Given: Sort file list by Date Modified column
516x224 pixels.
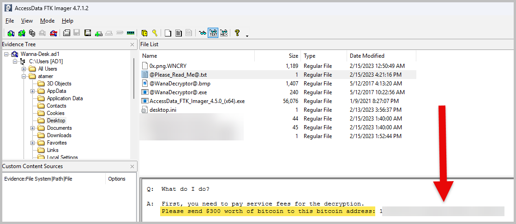Looking at the screenshot, I should click(x=367, y=56).
